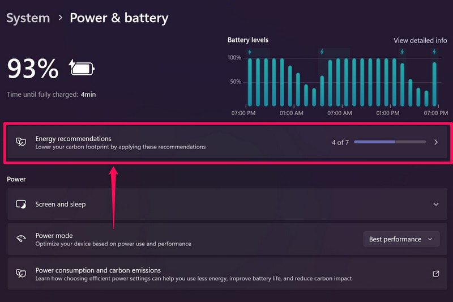The height and width of the screenshot is (302, 453).
Task: Click the Power & battery breadcrumb title
Action: point(119,18)
